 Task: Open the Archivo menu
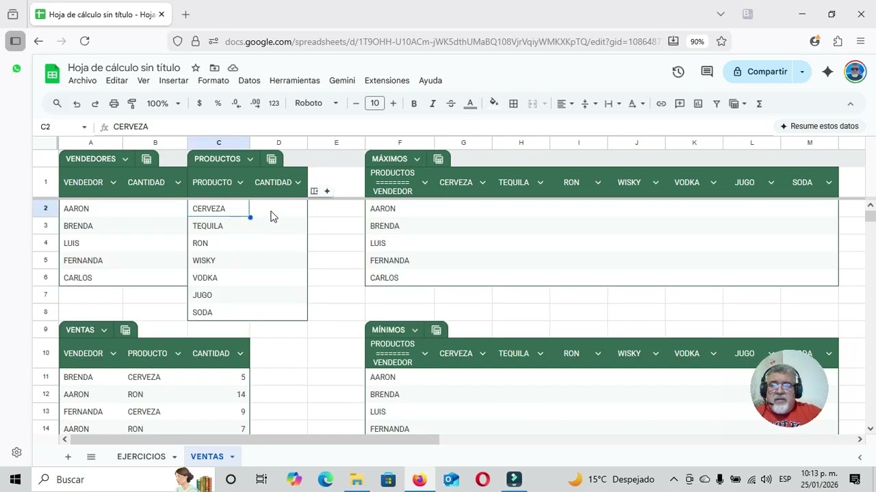pyautogui.click(x=82, y=81)
